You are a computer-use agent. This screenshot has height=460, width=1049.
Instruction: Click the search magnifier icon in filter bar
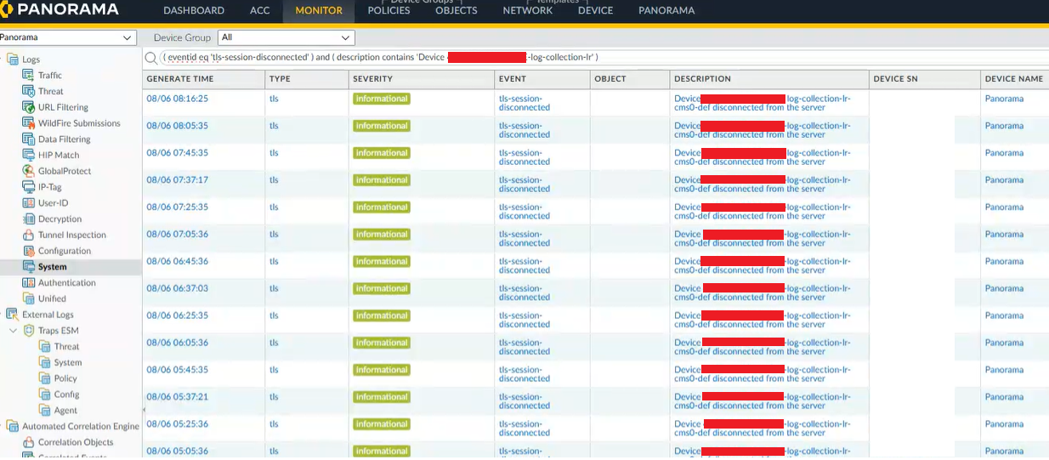[x=151, y=57]
